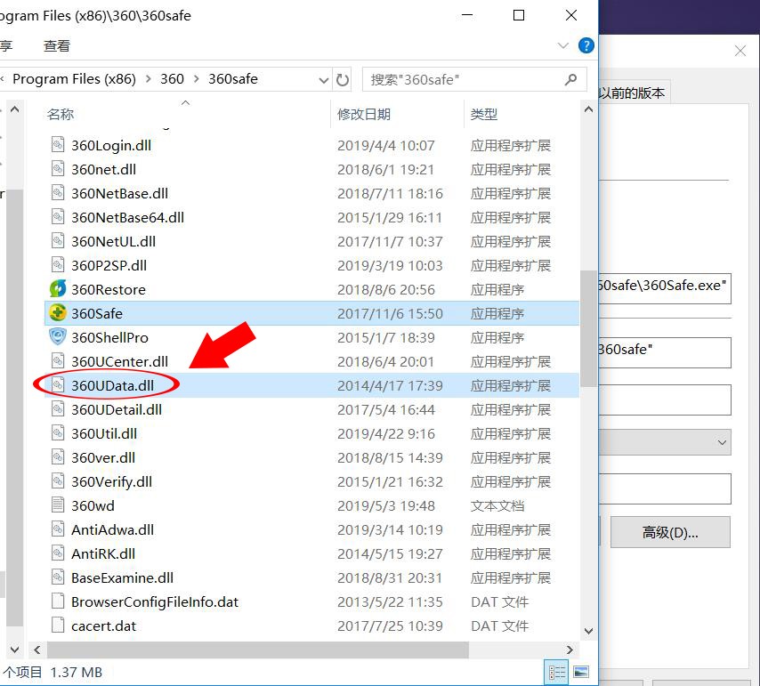Click the 360 breadcrumb folder
Image resolution: width=760 pixels, height=686 pixels.
[x=172, y=79]
